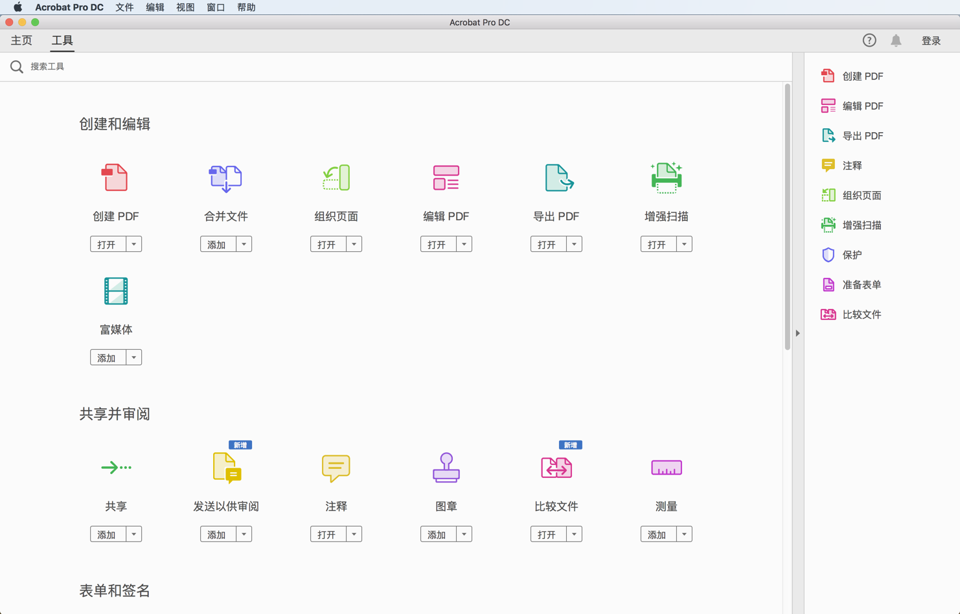960x614 pixels.
Task: Expand dropdown arrow next to 测量 添加
Action: (684, 534)
